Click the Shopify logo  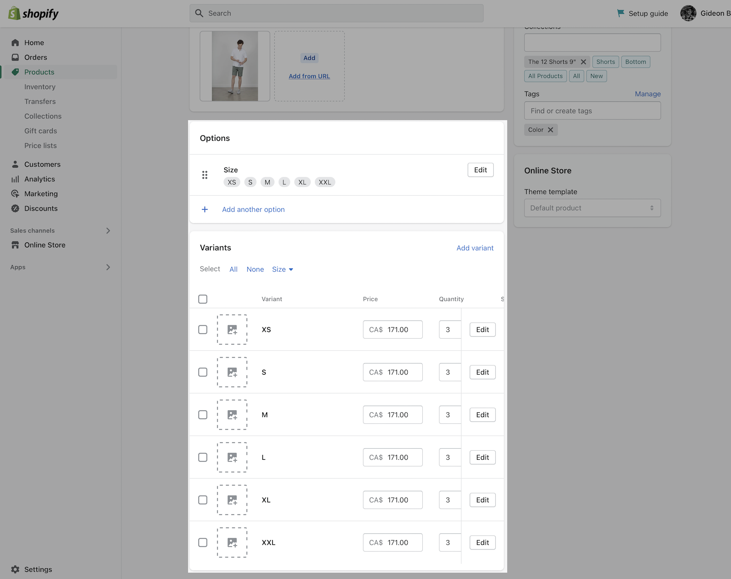(33, 14)
